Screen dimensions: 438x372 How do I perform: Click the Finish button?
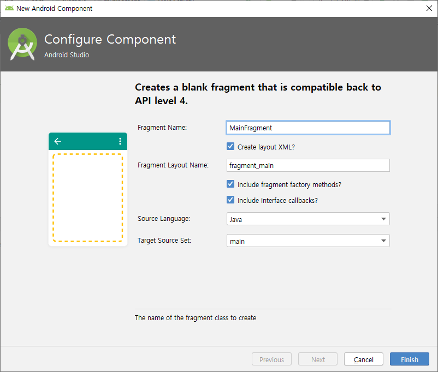pos(410,359)
